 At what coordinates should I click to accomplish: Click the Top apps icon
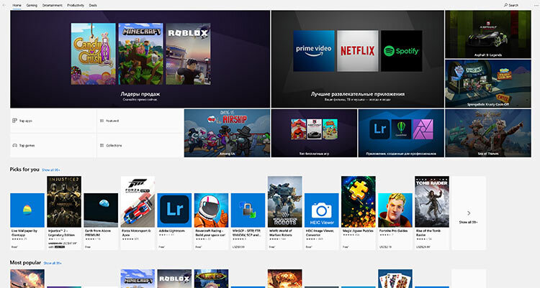[x=15, y=121]
